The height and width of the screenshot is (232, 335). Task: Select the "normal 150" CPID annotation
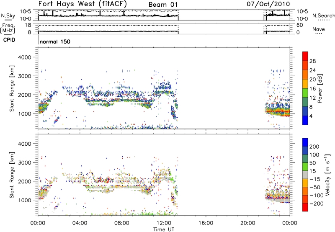pos(55,41)
